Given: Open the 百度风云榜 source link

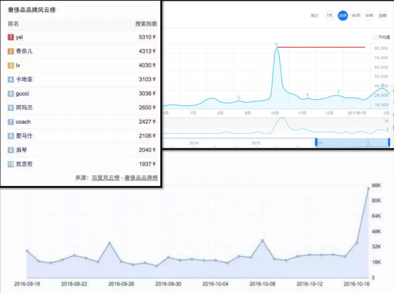Looking at the screenshot, I should click(106, 178).
